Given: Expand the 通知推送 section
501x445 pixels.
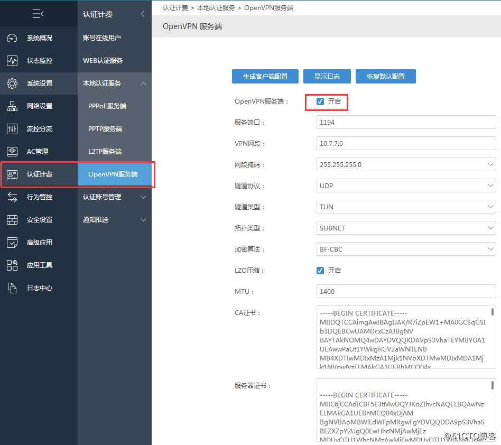Looking at the screenshot, I should [114, 220].
